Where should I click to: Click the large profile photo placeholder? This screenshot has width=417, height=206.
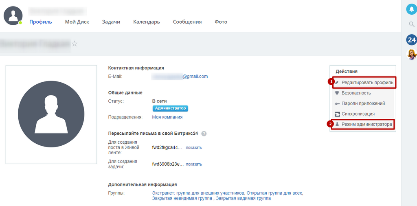click(x=51, y=114)
